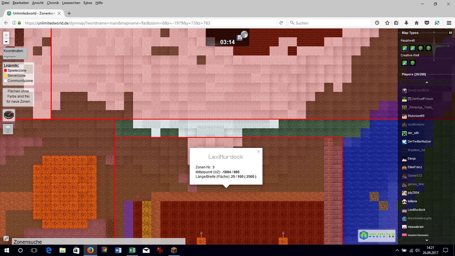Go back to previous page
Screen dimensions: 455x256
[x=6, y=23]
